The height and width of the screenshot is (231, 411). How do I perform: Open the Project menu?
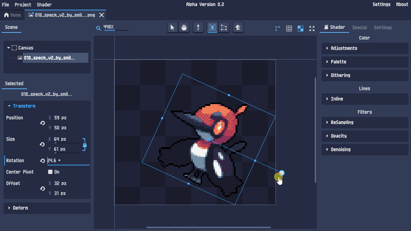tap(23, 5)
